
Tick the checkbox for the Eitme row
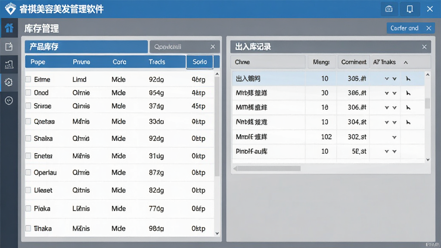[28, 79]
